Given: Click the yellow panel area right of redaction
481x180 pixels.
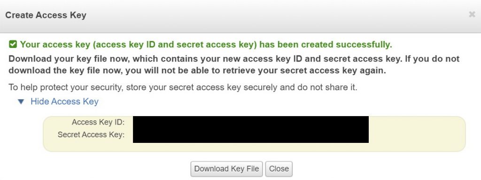Looking at the screenshot, I should pos(417,133).
